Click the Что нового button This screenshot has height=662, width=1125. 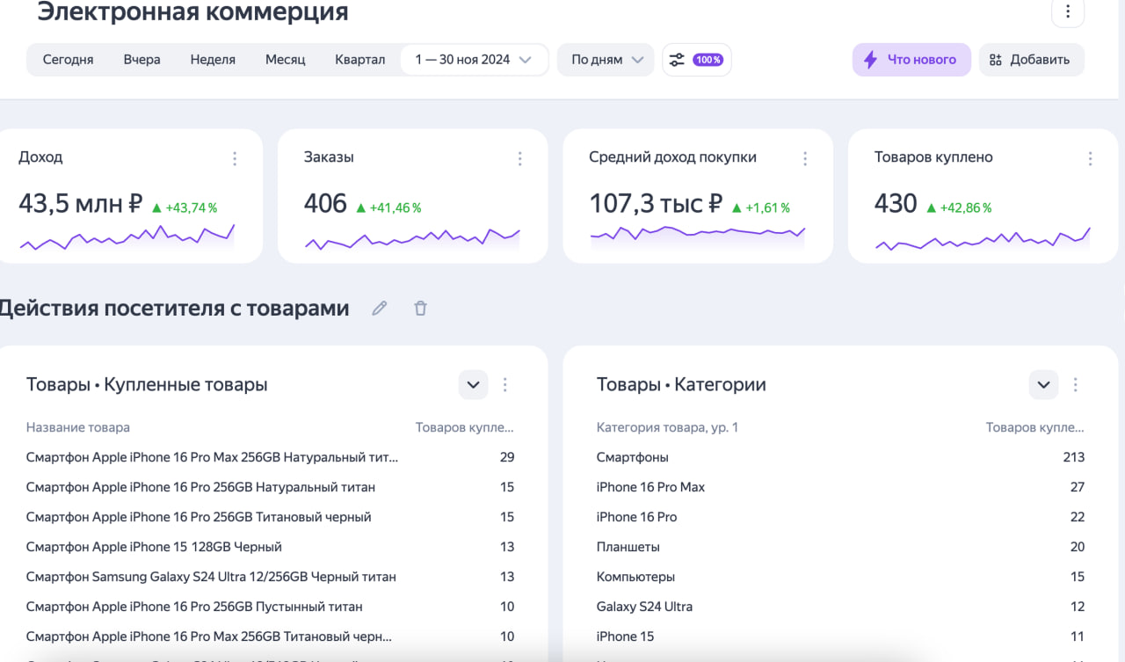(x=911, y=59)
